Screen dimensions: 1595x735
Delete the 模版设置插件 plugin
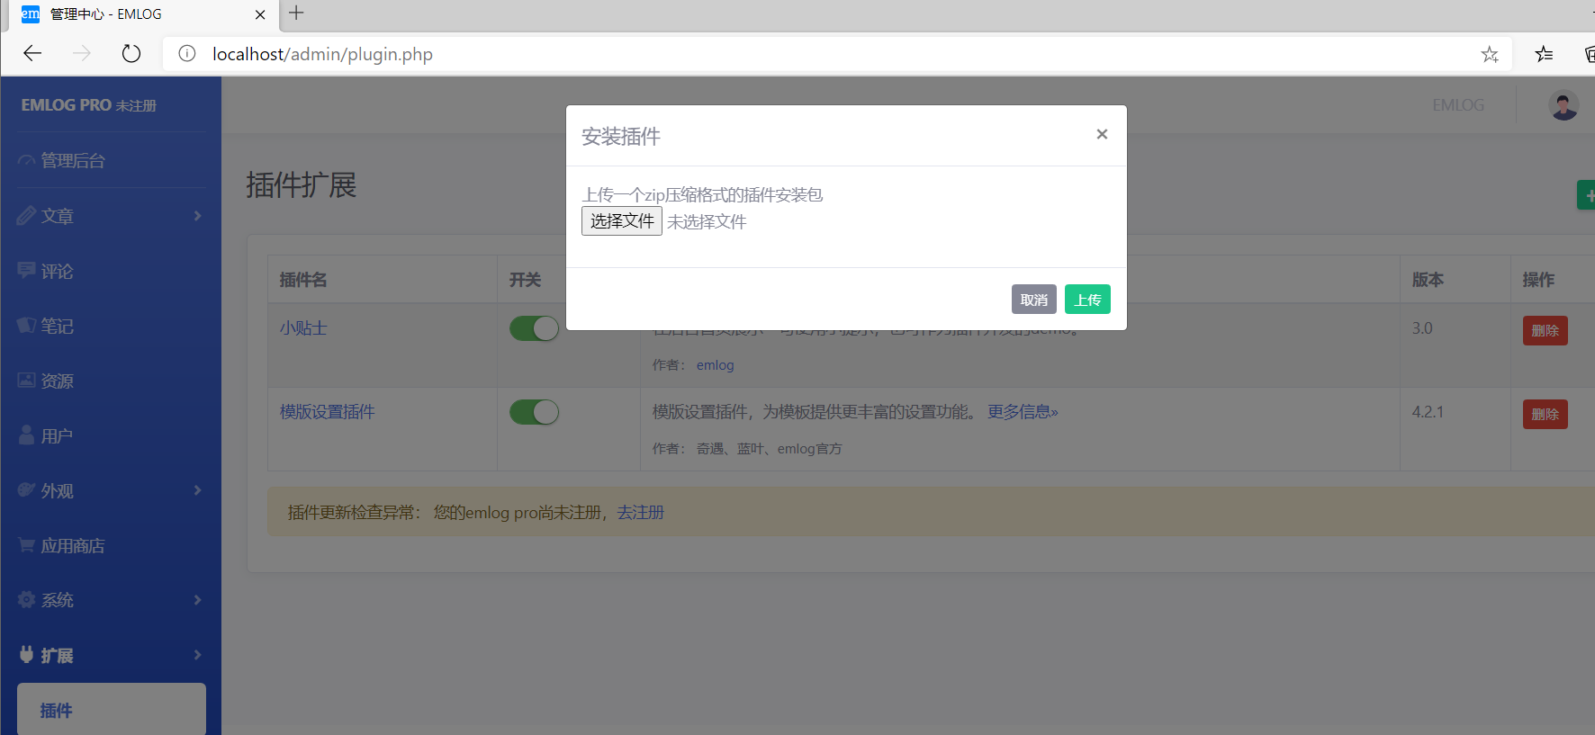point(1545,414)
